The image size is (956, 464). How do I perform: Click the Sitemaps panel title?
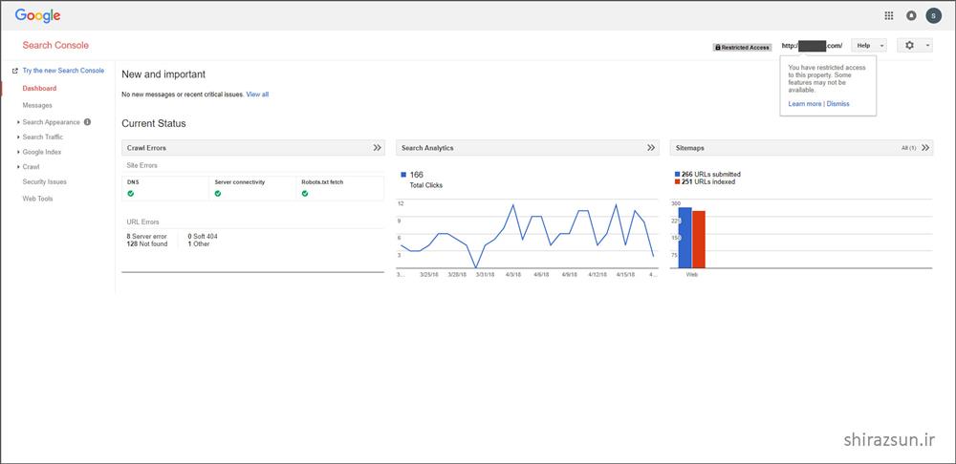pyautogui.click(x=689, y=148)
